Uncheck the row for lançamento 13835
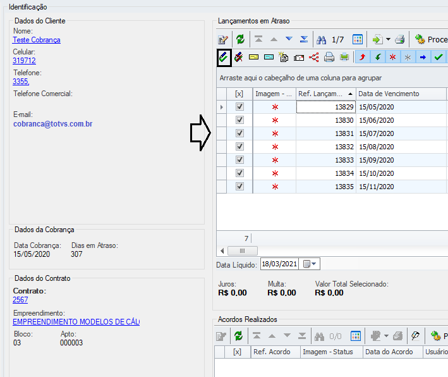 click(239, 186)
